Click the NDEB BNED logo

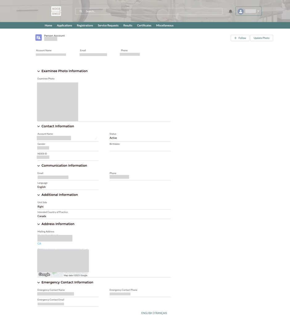click(x=56, y=11)
